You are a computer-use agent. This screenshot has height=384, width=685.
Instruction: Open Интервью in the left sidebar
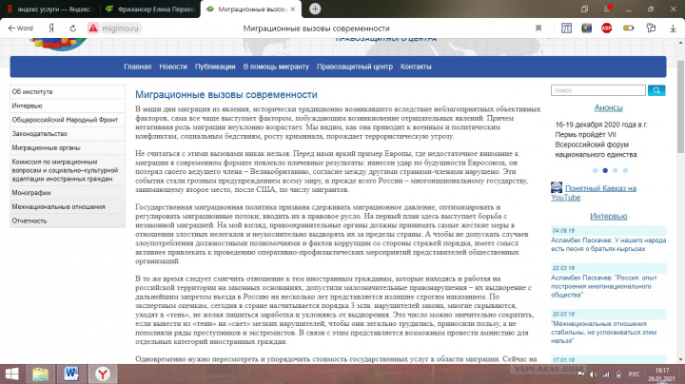(68, 106)
